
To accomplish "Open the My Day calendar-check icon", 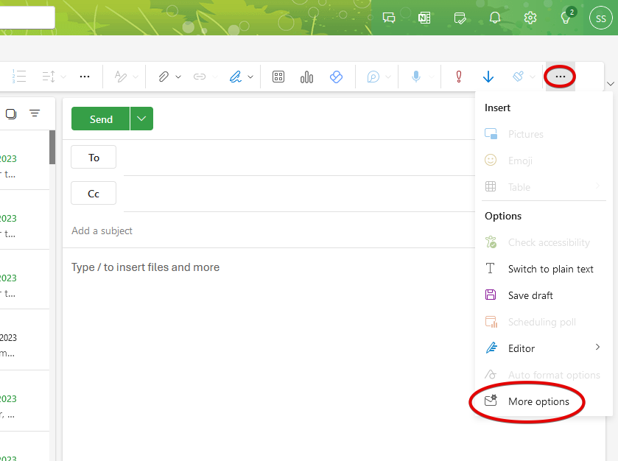I will [x=460, y=18].
